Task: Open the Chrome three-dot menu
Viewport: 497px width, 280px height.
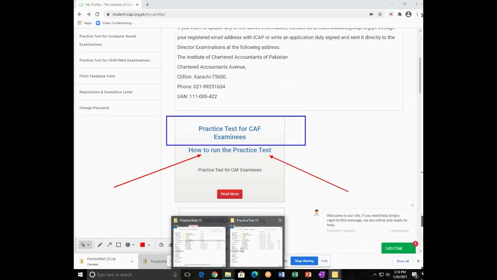Action: (x=417, y=14)
